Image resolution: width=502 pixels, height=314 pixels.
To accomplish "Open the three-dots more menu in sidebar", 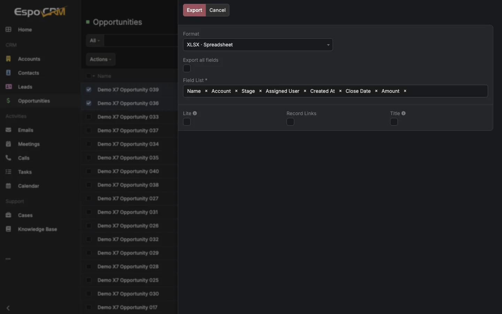I will click(8, 259).
